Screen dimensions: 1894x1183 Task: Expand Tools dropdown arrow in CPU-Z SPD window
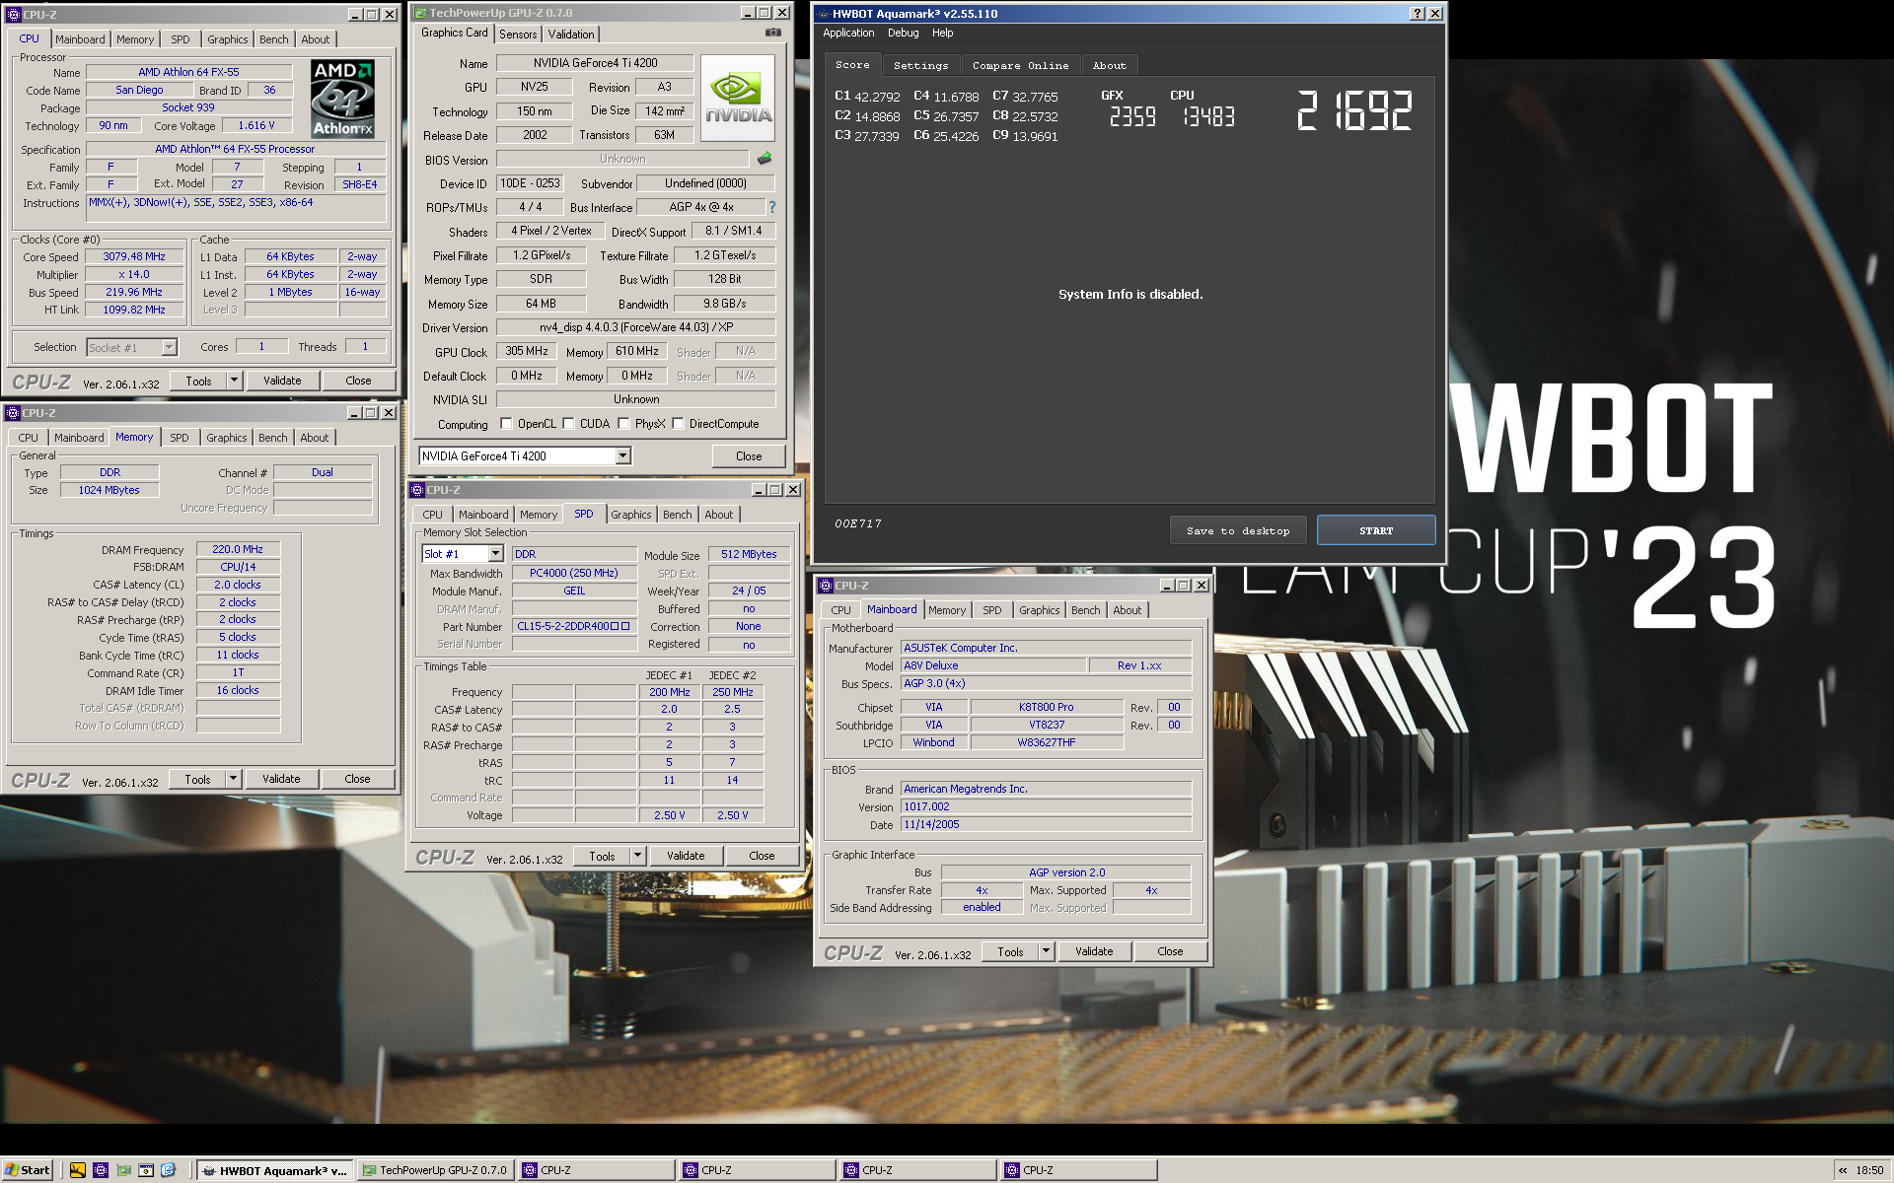[637, 856]
